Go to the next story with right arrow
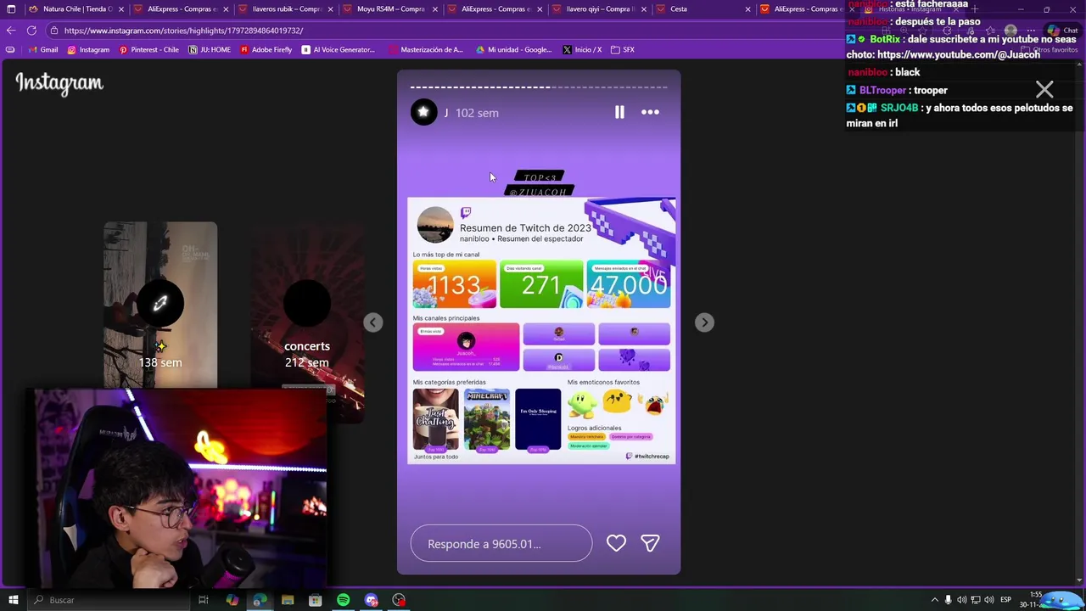This screenshot has height=611, width=1086. pos(704,322)
